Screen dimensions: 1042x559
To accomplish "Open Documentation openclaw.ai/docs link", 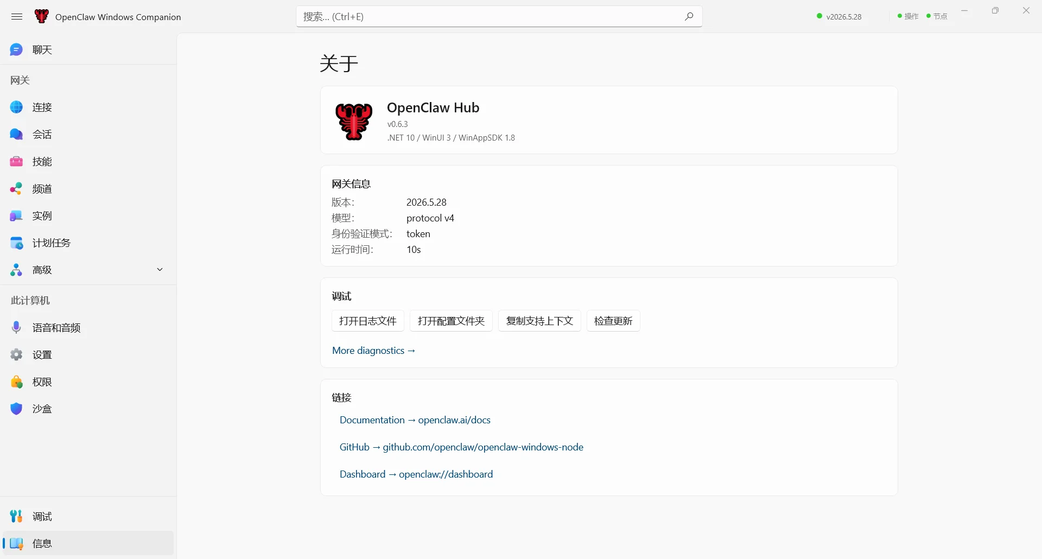I will (415, 420).
